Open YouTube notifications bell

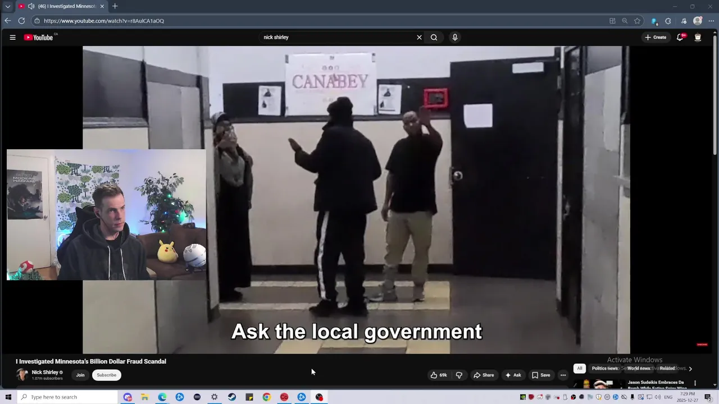(x=680, y=38)
